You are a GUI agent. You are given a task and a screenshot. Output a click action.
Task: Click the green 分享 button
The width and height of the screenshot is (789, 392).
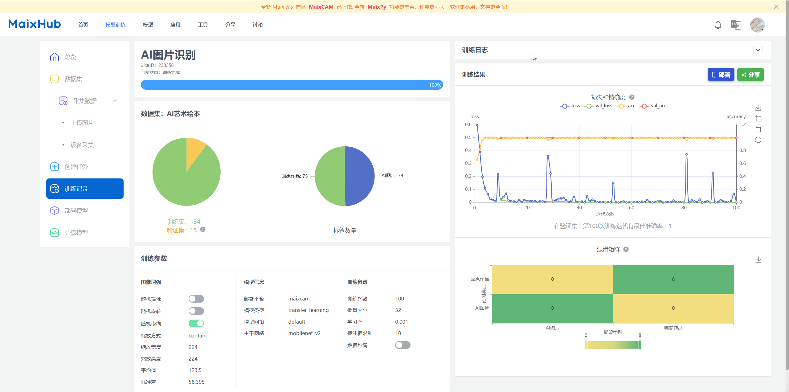pyautogui.click(x=750, y=75)
